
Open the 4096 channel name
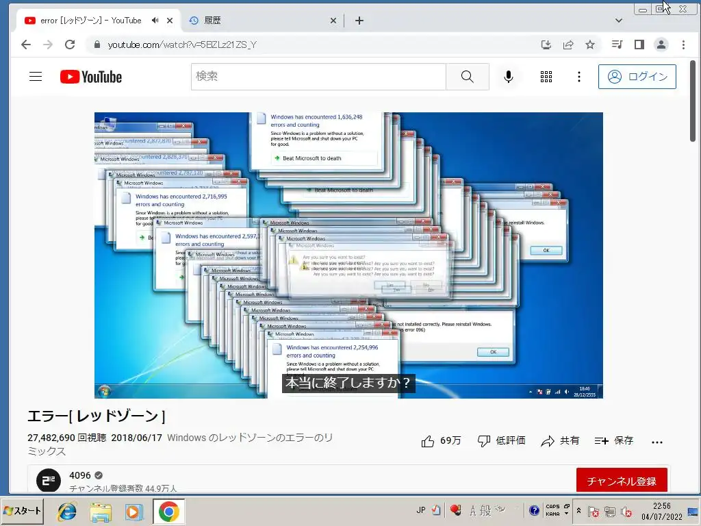click(80, 475)
